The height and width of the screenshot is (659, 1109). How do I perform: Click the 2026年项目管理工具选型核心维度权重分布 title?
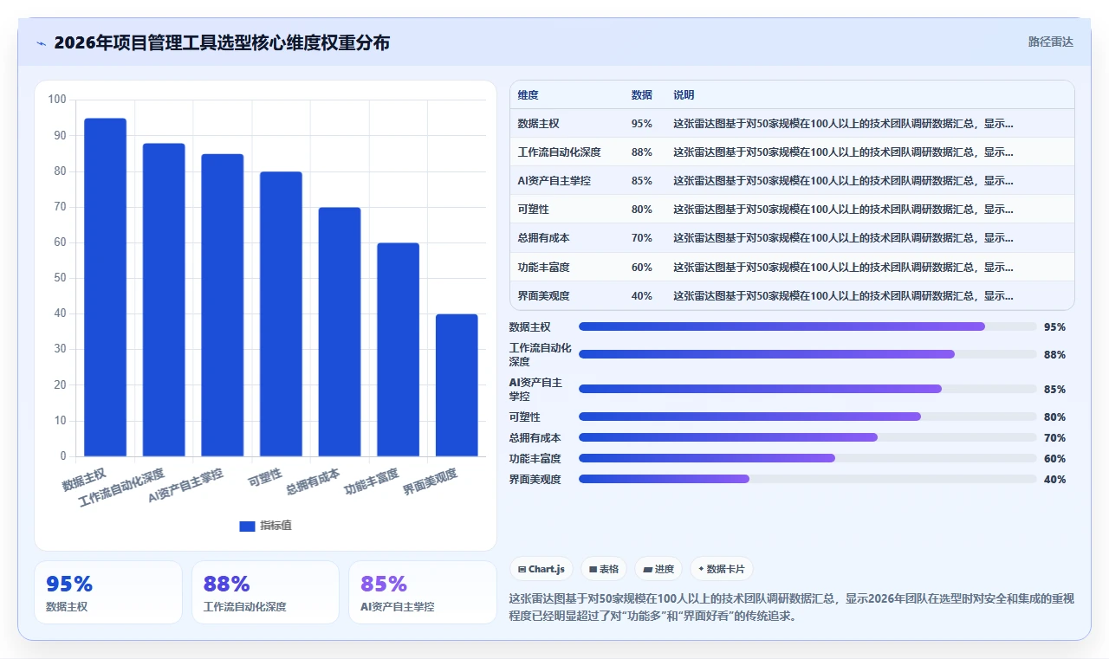pos(222,42)
